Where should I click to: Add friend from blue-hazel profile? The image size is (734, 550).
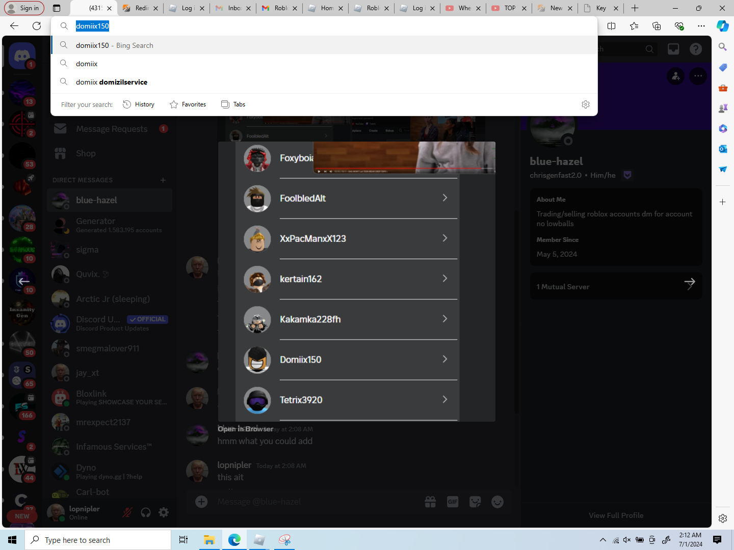click(x=676, y=76)
